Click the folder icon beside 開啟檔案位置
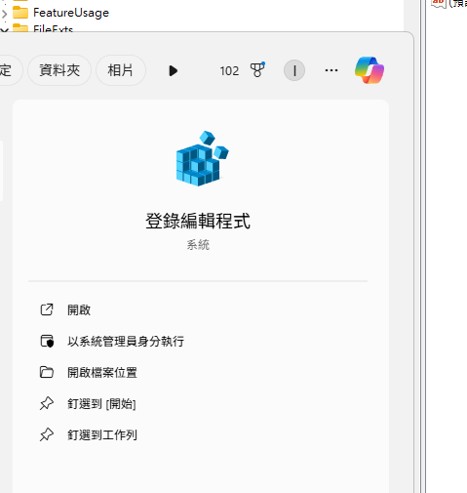467x493 pixels. point(47,372)
